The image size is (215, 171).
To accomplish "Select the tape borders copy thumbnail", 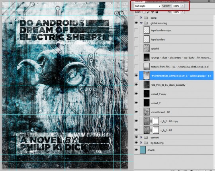I will pyautogui.click(x=147, y=30).
